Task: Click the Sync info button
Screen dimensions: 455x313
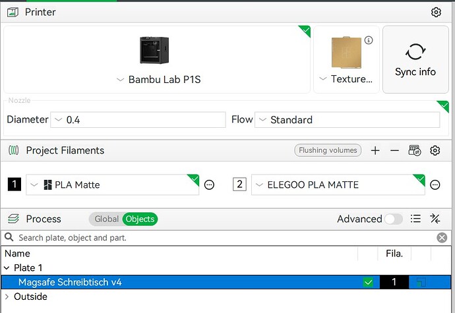Action: (415, 59)
